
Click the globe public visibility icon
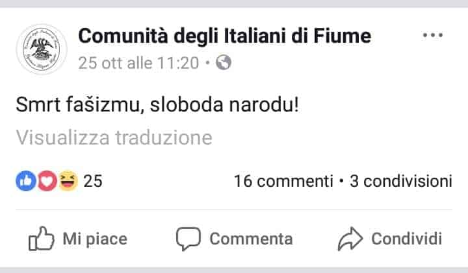coord(224,62)
